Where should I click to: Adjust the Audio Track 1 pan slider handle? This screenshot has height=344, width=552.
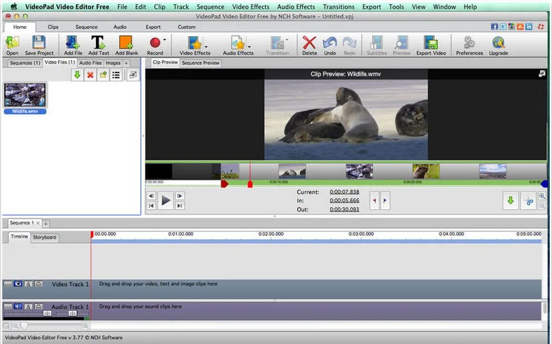coord(72,313)
